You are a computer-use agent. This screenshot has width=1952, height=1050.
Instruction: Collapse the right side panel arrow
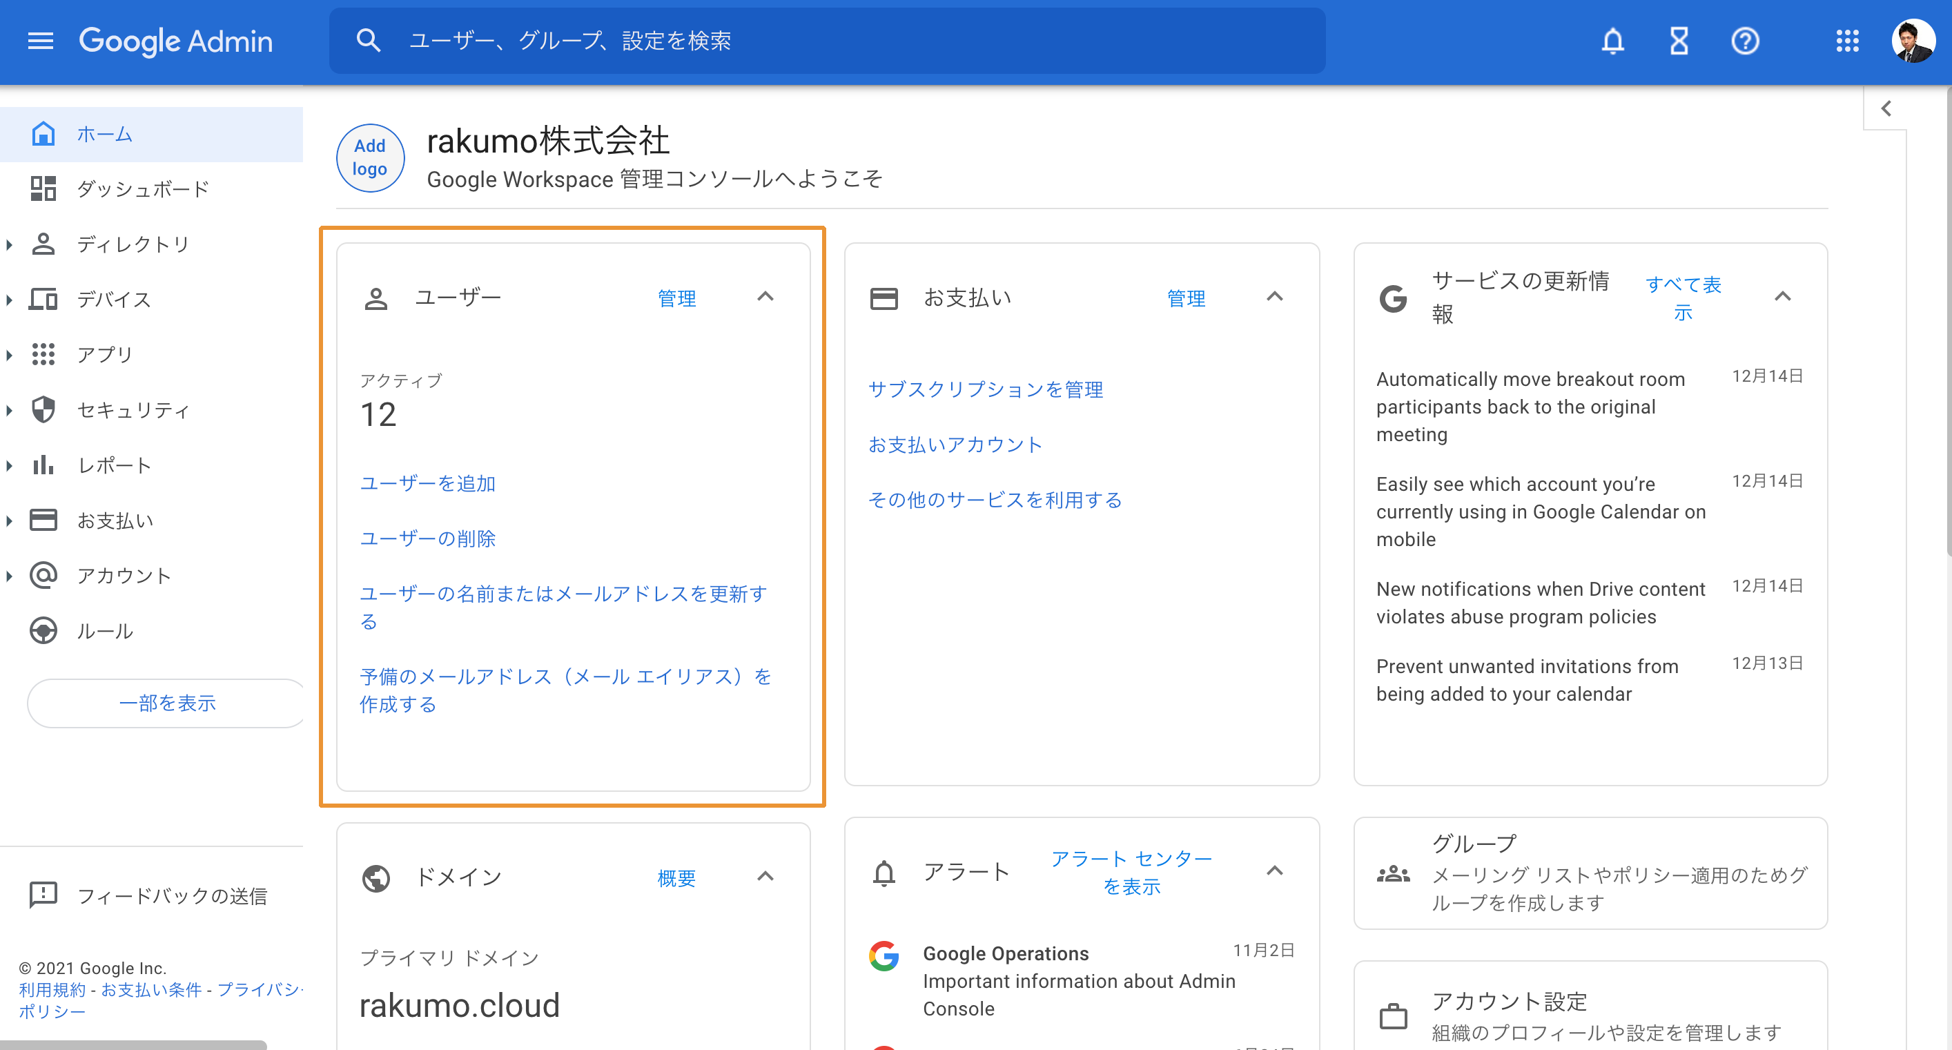[x=1886, y=108]
